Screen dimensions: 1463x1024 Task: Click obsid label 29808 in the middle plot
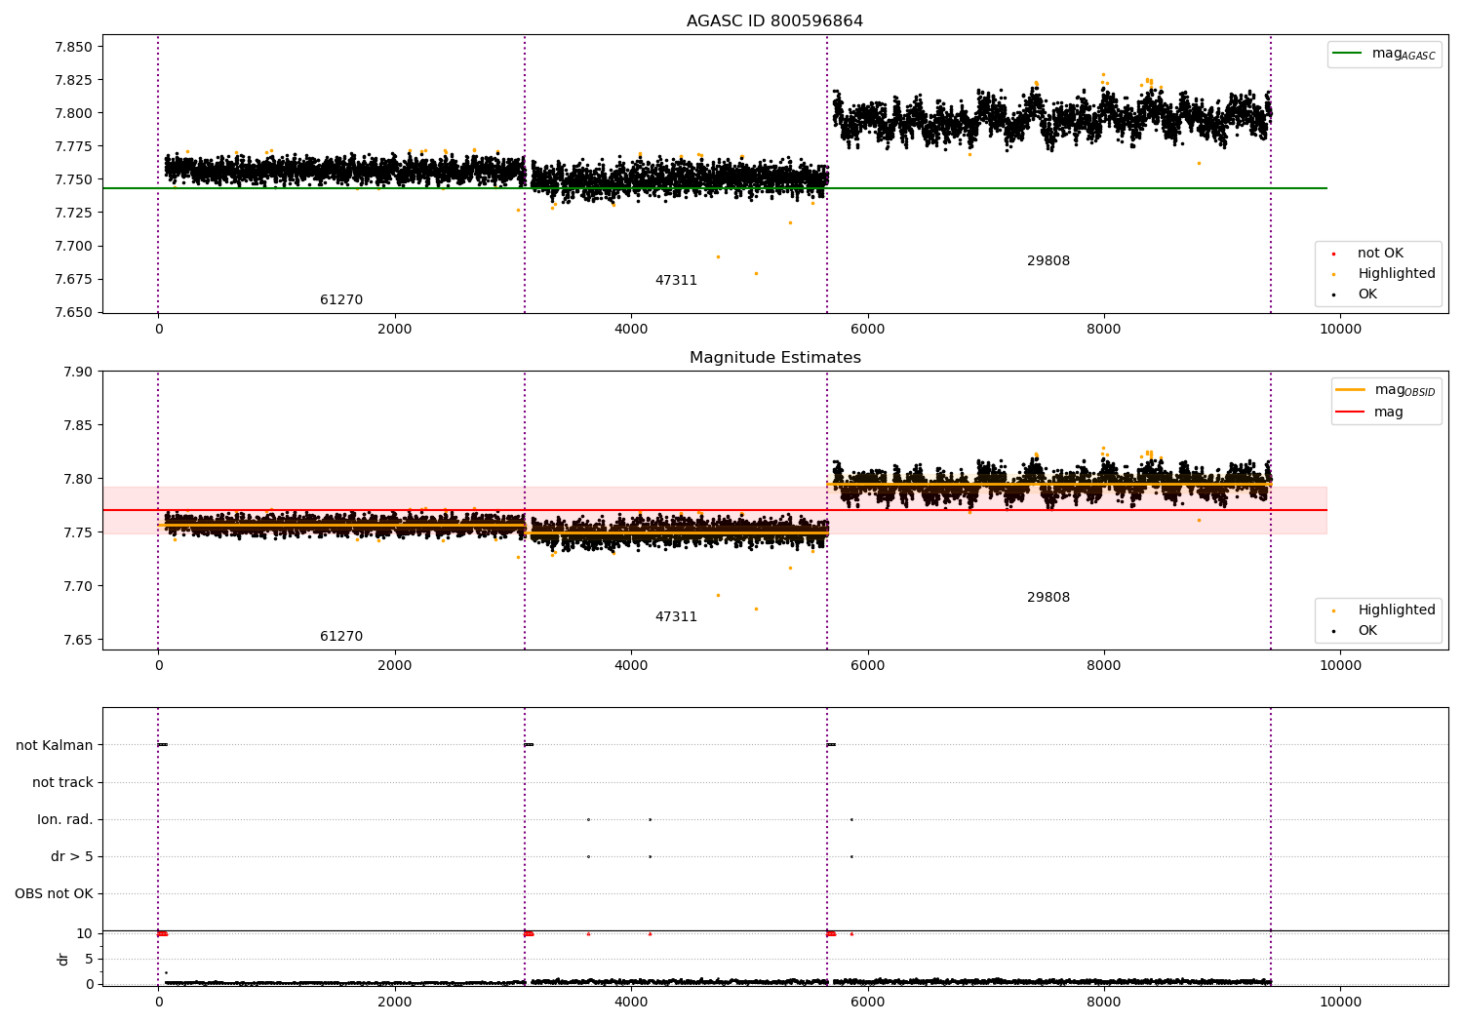click(x=1048, y=598)
